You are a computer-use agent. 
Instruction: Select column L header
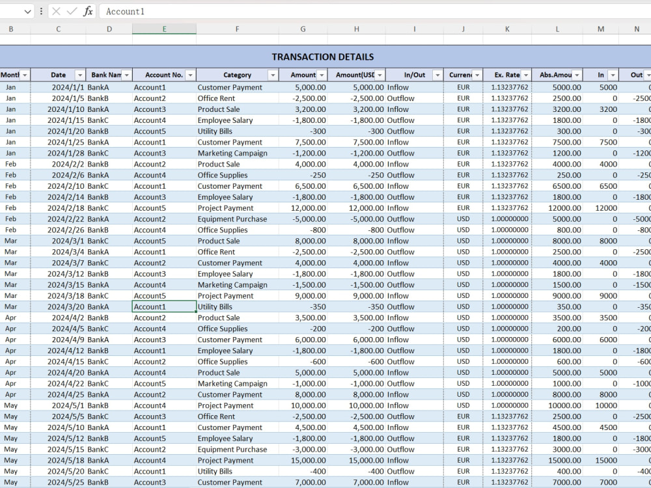click(557, 29)
